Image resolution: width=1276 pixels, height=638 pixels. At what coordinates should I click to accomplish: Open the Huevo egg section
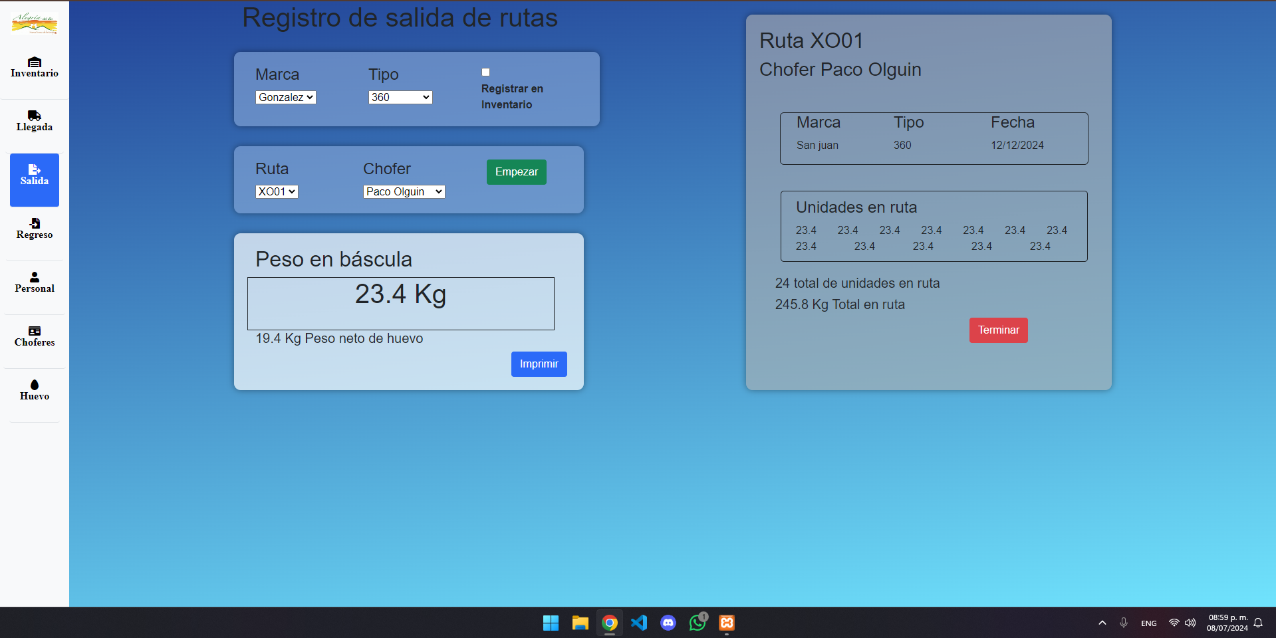coord(35,390)
